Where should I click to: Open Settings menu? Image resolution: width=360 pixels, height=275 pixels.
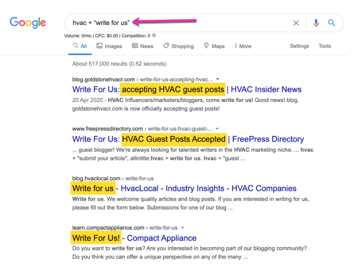click(x=299, y=46)
